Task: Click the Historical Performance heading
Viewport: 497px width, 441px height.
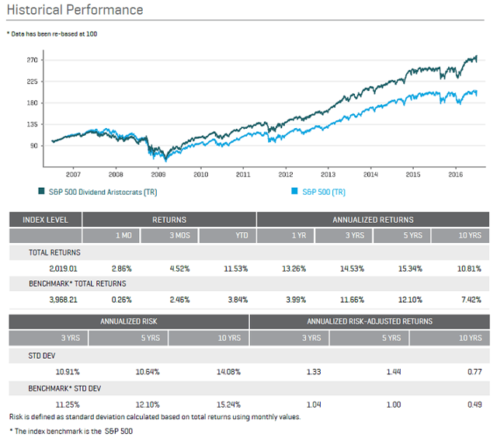Action: click(x=75, y=10)
